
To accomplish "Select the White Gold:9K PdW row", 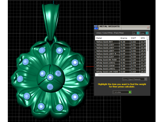I will pyautogui.click(x=121, y=60).
